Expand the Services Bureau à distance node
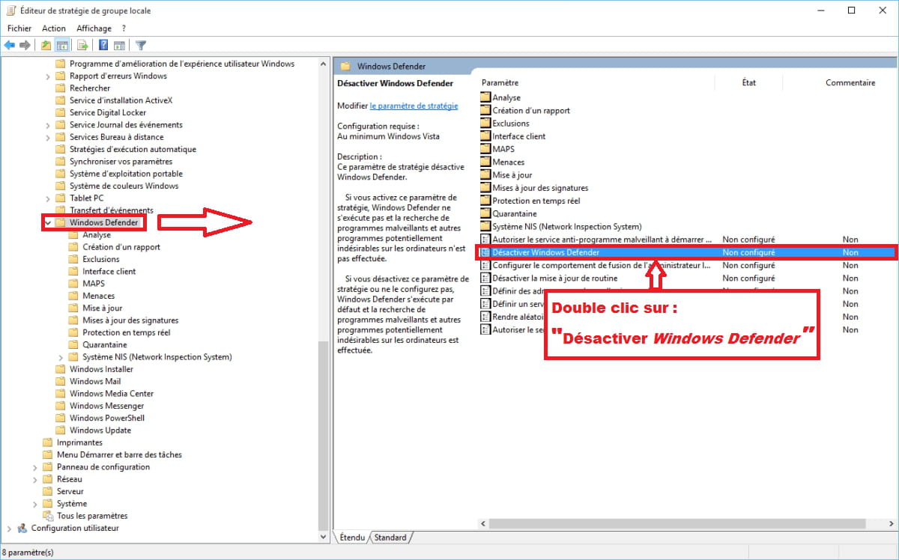Image resolution: width=899 pixels, height=560 pixels. click(48, 137)
